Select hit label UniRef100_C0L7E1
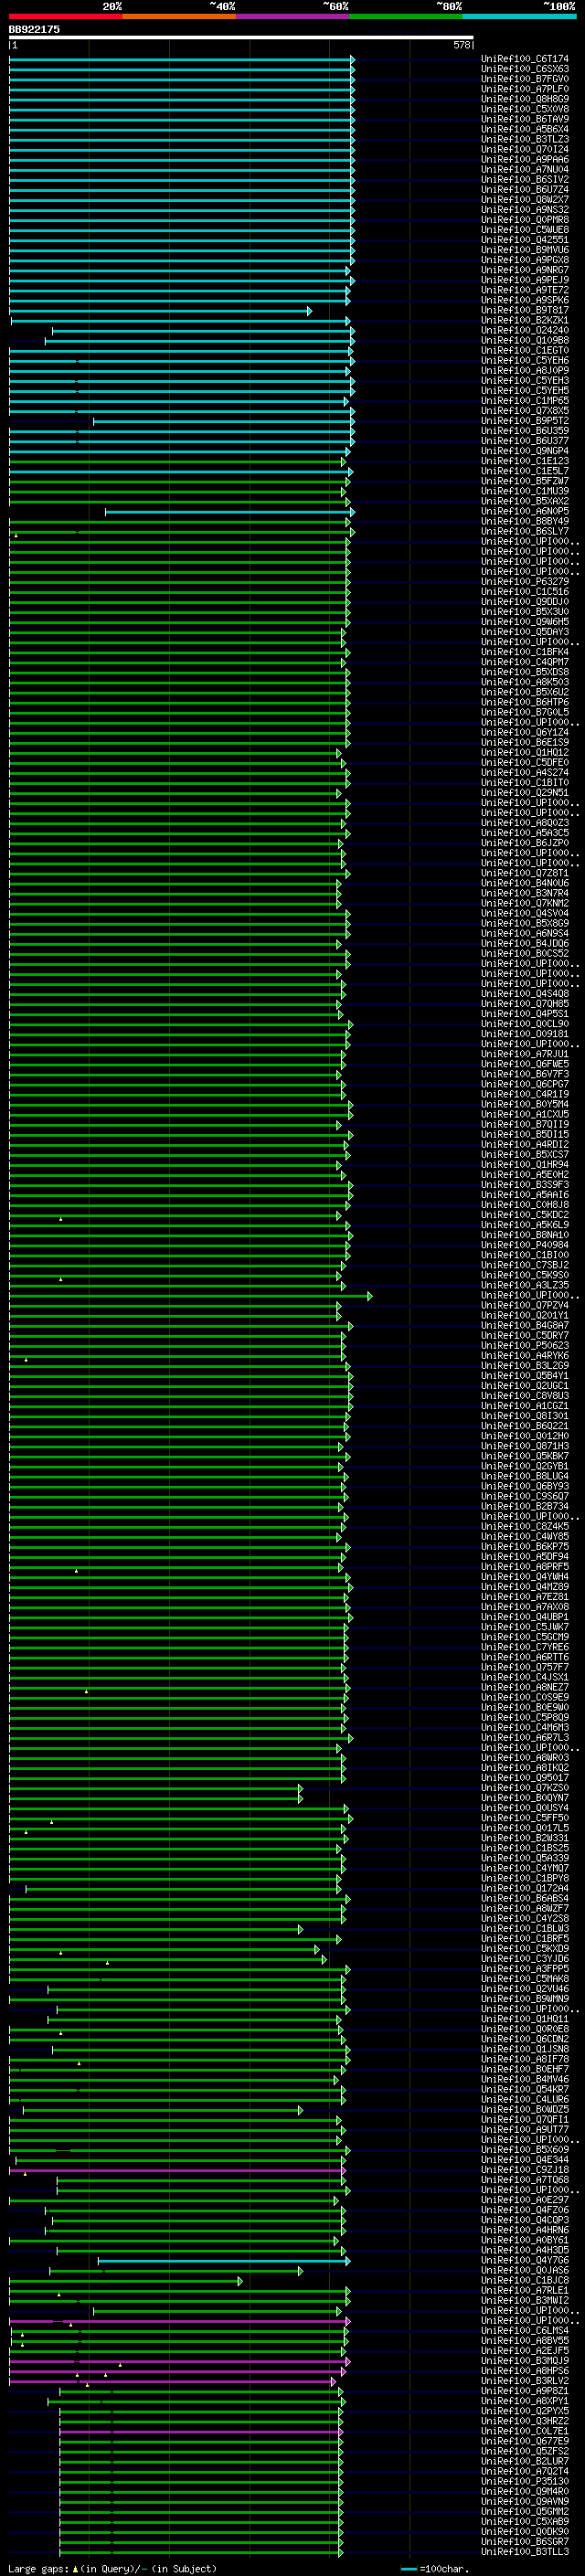The width and height of the screenshot is (585, 2576). (525, 2431)
